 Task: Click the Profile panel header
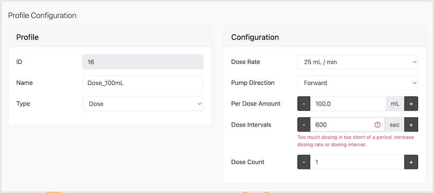tap(110, 38)
